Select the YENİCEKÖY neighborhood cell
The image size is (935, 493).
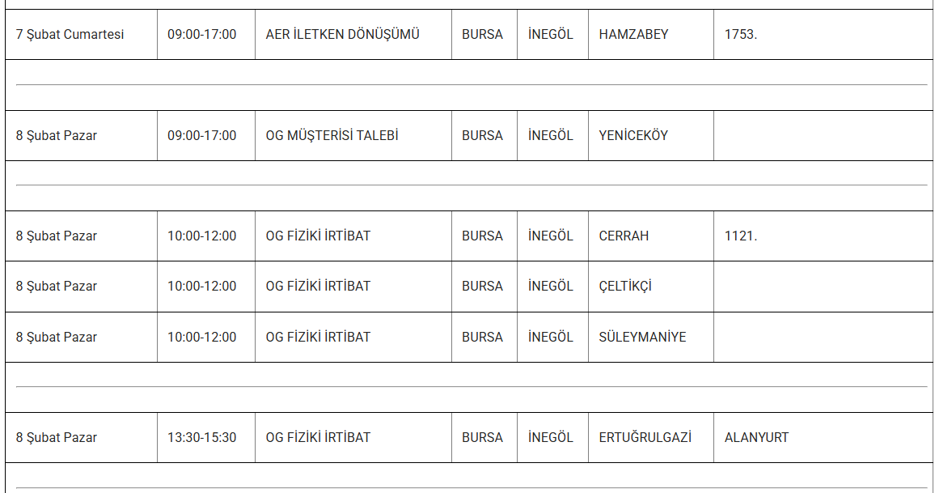point(634,136)
